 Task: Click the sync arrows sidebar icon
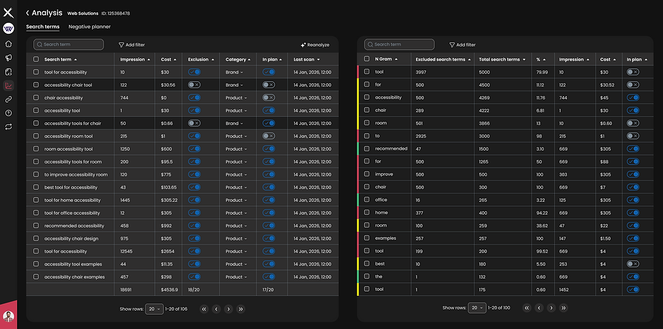(x=8, y=127)
